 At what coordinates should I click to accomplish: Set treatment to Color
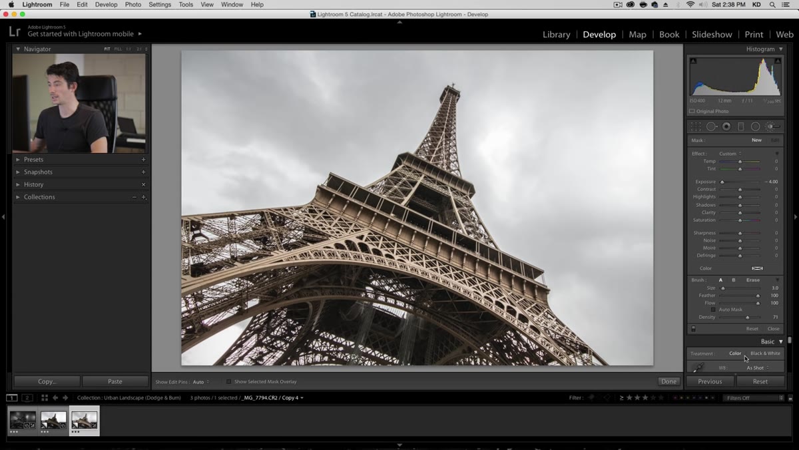coord(735,353)
